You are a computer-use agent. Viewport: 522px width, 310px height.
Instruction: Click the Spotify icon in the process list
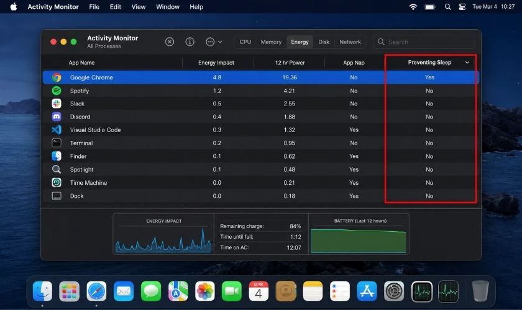[57, 91]
